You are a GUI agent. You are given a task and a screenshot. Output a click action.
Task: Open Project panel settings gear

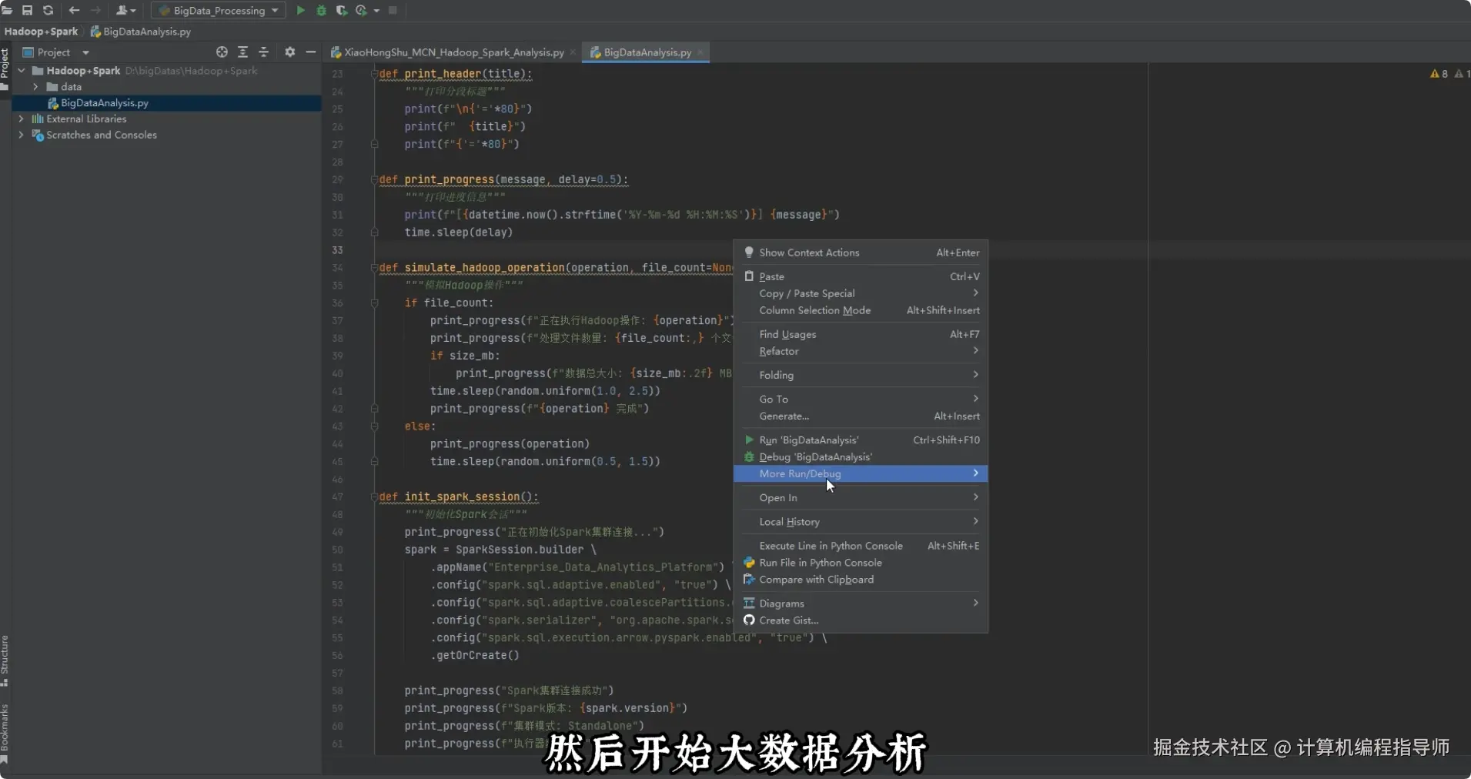289,52
